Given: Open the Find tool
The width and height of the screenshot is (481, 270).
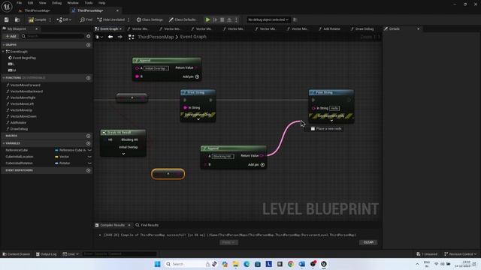Looking at the screenshot, I should [x=86, y=19].
